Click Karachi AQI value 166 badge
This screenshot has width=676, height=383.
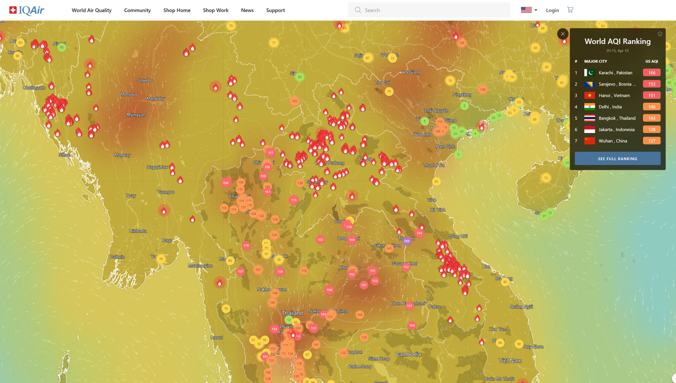click(x=652, y=73)
